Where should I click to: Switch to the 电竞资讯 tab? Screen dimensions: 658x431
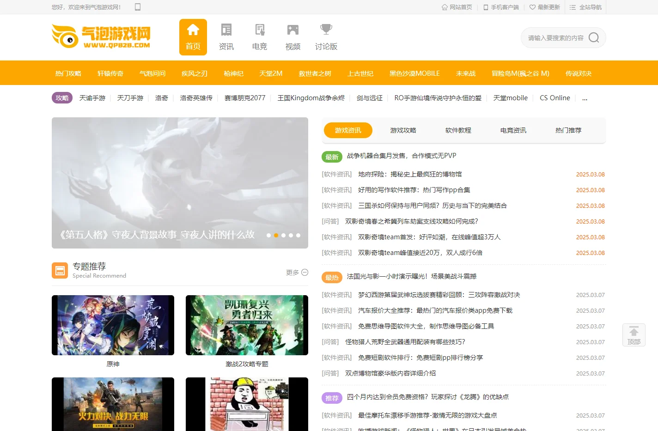point(513,130)
